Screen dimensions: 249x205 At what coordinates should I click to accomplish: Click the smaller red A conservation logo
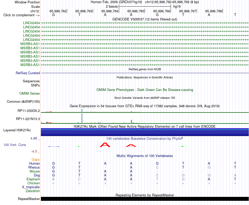click(x=131, y=145)
